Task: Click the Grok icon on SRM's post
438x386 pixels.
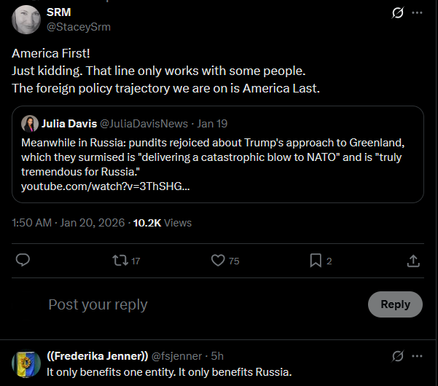Action: (398, 13)
